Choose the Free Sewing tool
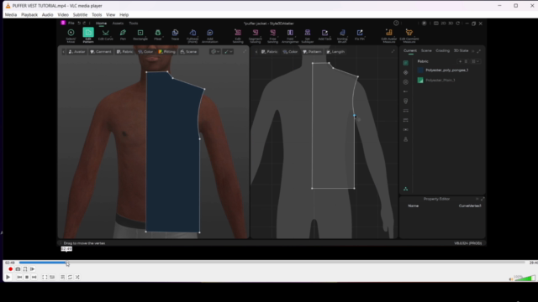Image resolution: width=538 pixels, height=302 pixels. 272,35
